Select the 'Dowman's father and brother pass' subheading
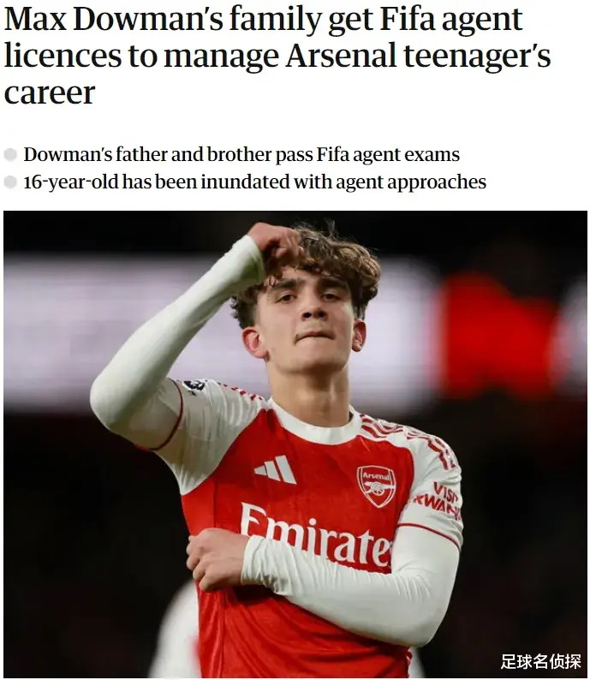Screen dimensions: 590x680 click(x=241, y=154)
